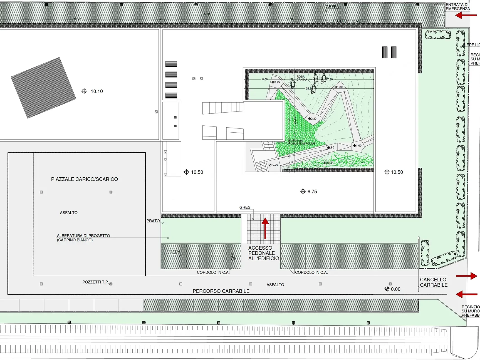
Task: Click the 6.75 elevation marker symbol
Action: coord(303,191)
